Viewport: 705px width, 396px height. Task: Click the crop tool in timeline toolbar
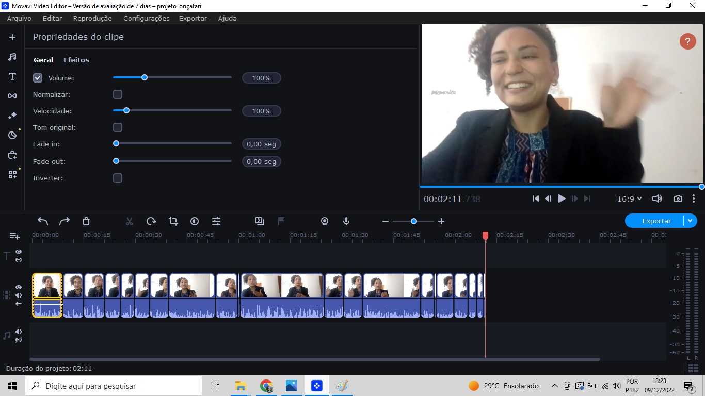173,221
